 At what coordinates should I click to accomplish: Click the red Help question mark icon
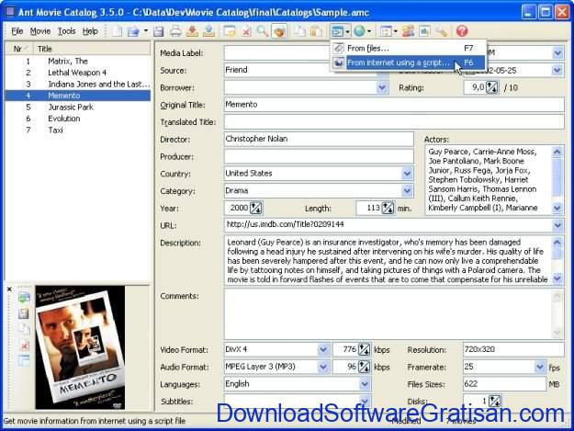462,31
